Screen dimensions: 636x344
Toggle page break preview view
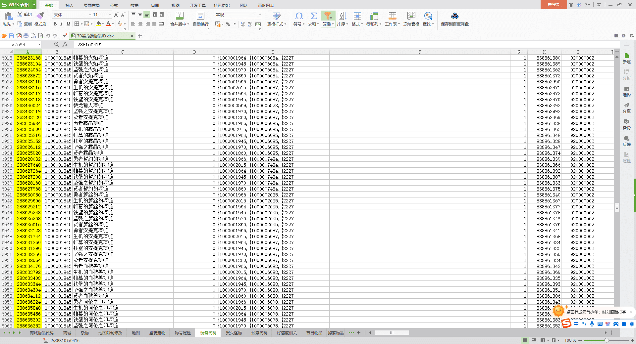pos(534,340)
